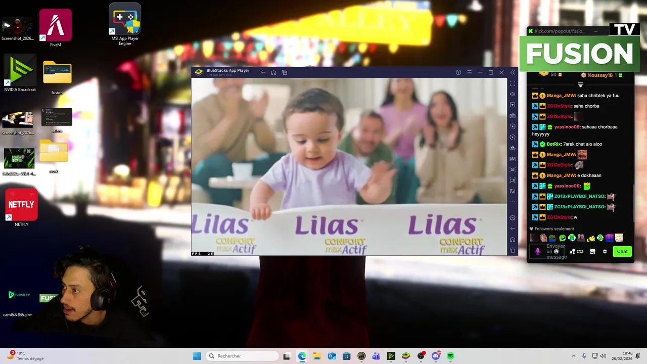The image size is (647, 364).
Task: Open BlueStacks keyboard controls icon
Action: (x=513, y=116)
